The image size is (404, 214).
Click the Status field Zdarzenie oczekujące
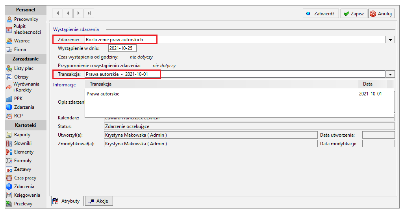pyautogui.click(x=249, y=126)
